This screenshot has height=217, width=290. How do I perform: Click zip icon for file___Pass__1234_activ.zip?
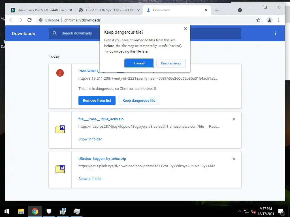coord(60,129)
